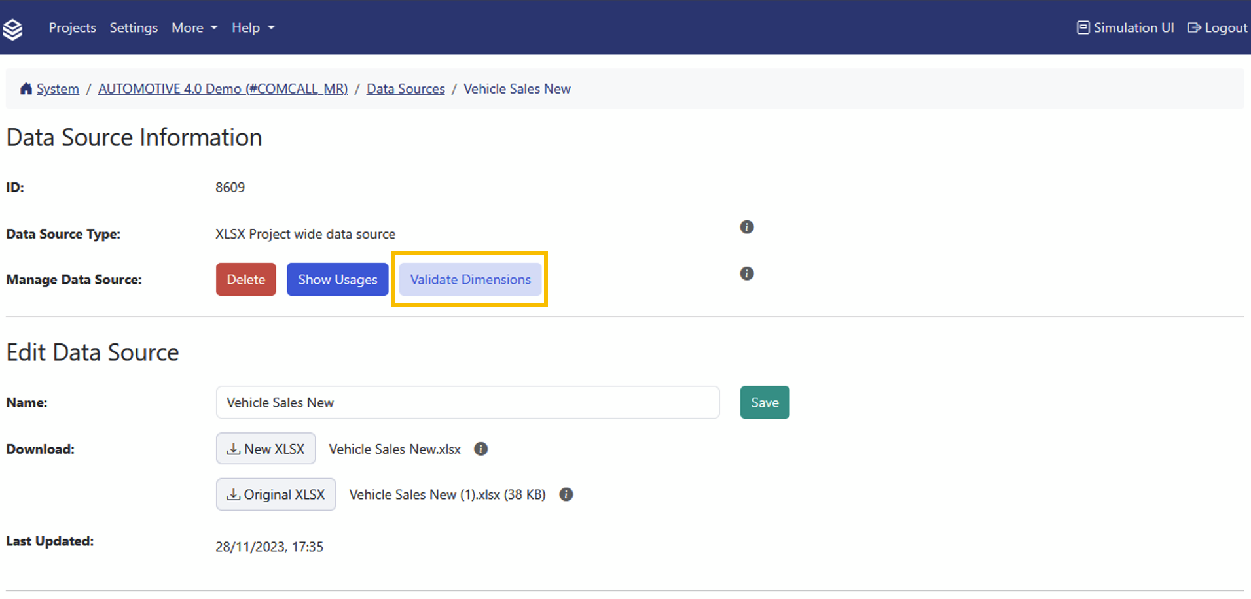
Task: Expand the More dropdown menu
Action: [194, 27]
